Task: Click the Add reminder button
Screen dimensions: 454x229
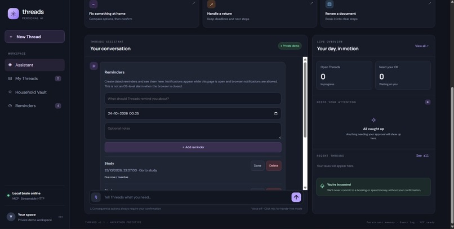Action: click(193, 147)
